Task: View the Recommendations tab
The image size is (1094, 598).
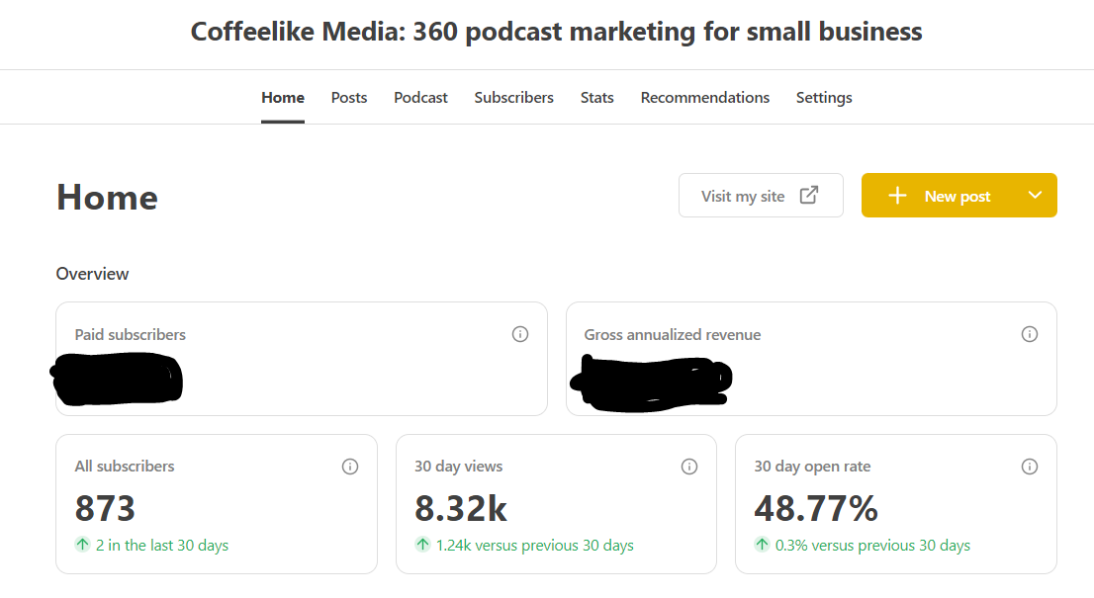Action: tap(704, 98)
